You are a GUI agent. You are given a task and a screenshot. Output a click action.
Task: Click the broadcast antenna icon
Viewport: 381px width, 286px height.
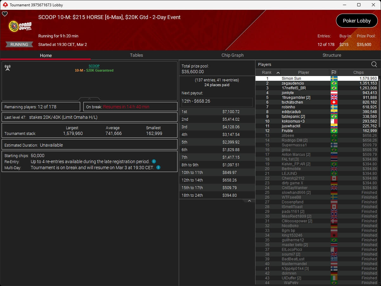(x=8, y=68)
